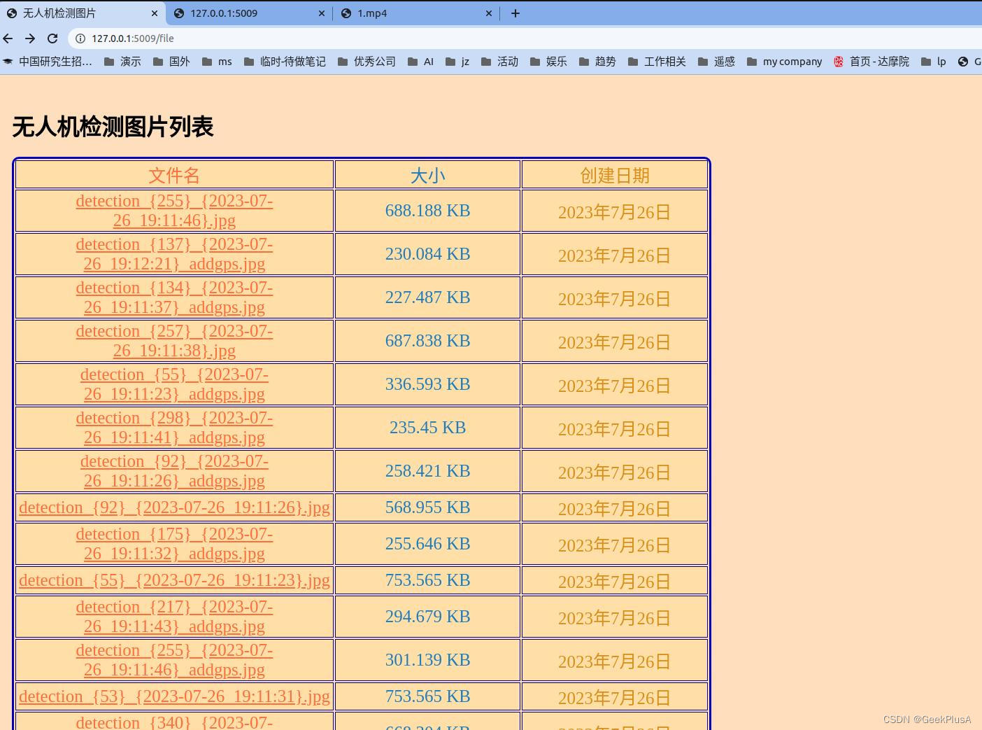Screen dimensions: 982x730
Task: Open detection_{298} 19:11:41 addgps link
Action: pos(174,428)
